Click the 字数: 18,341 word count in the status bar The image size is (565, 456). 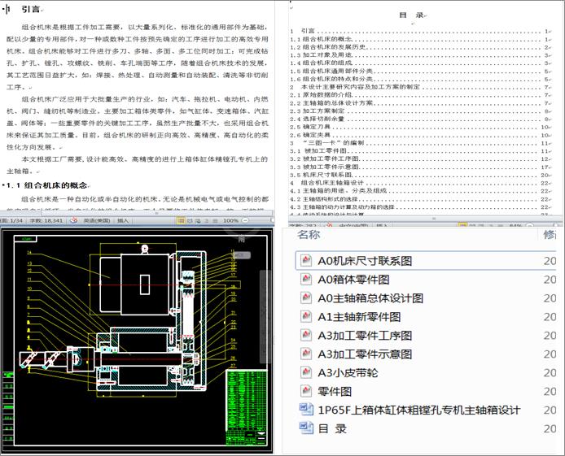point(46,220)
